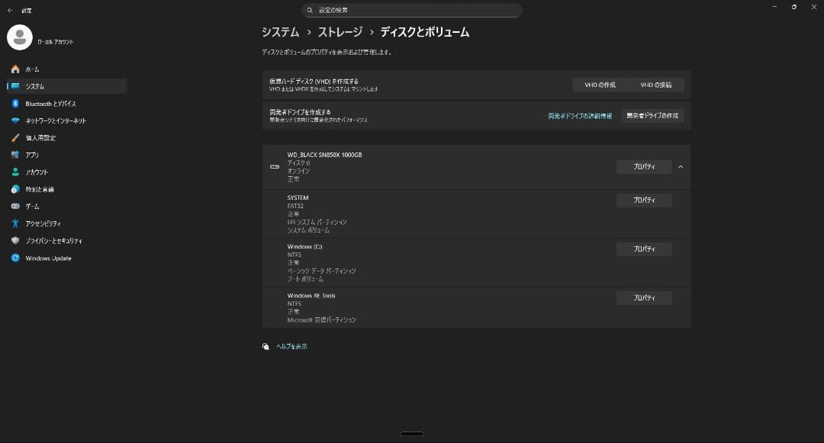
Task: Open the Gaming (ゲーム) controller icon
Action: (15, 207)
